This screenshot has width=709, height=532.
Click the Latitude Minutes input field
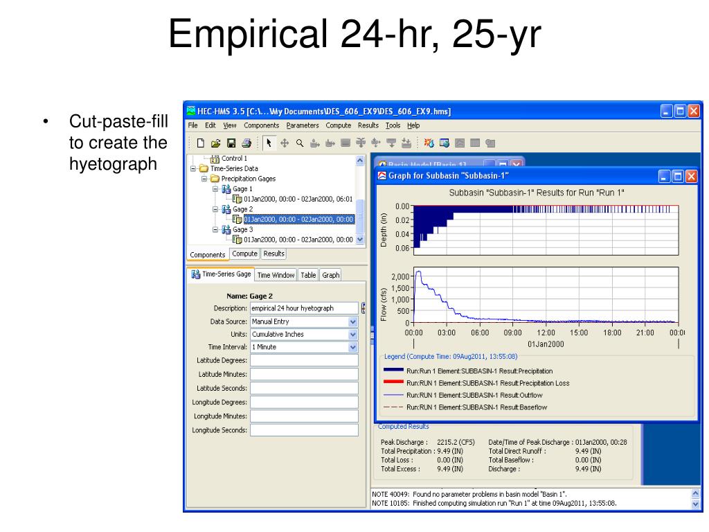coord(305,374)
